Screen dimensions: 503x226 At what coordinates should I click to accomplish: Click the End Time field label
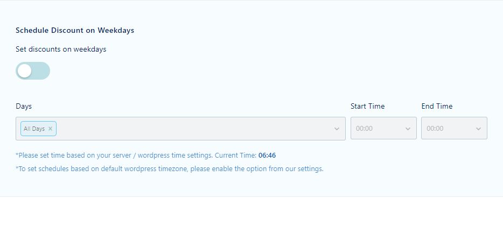pos(437,106)
